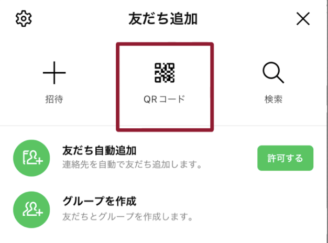
Task: Allow auto-add with the 許可する button
Action: click(x=285, y=158)
